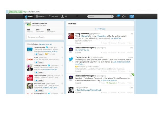
Task: Click Sears Canada avatar
Action: (x=30, y=50)
